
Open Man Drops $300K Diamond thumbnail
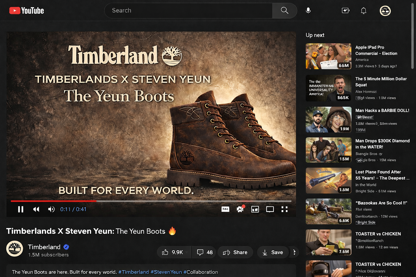(x=329, y=150)
